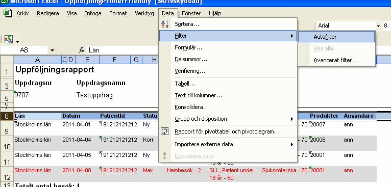The height and width of the screenshot is (187, 391).
Task: Click the fx insert function icon
Action: click(x=82, y=50)
